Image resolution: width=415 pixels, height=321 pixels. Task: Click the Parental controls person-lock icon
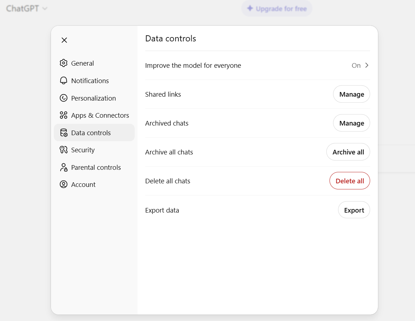point(63,167)
